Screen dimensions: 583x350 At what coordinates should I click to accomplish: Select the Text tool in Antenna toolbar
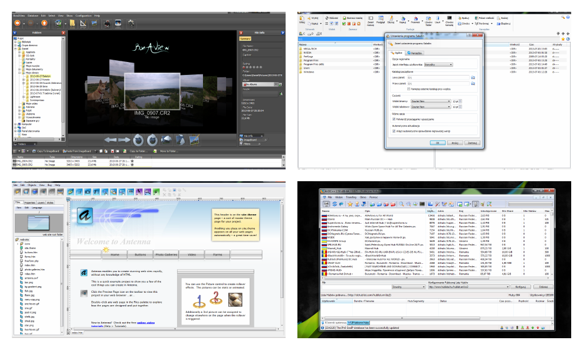tap(96, 192)
